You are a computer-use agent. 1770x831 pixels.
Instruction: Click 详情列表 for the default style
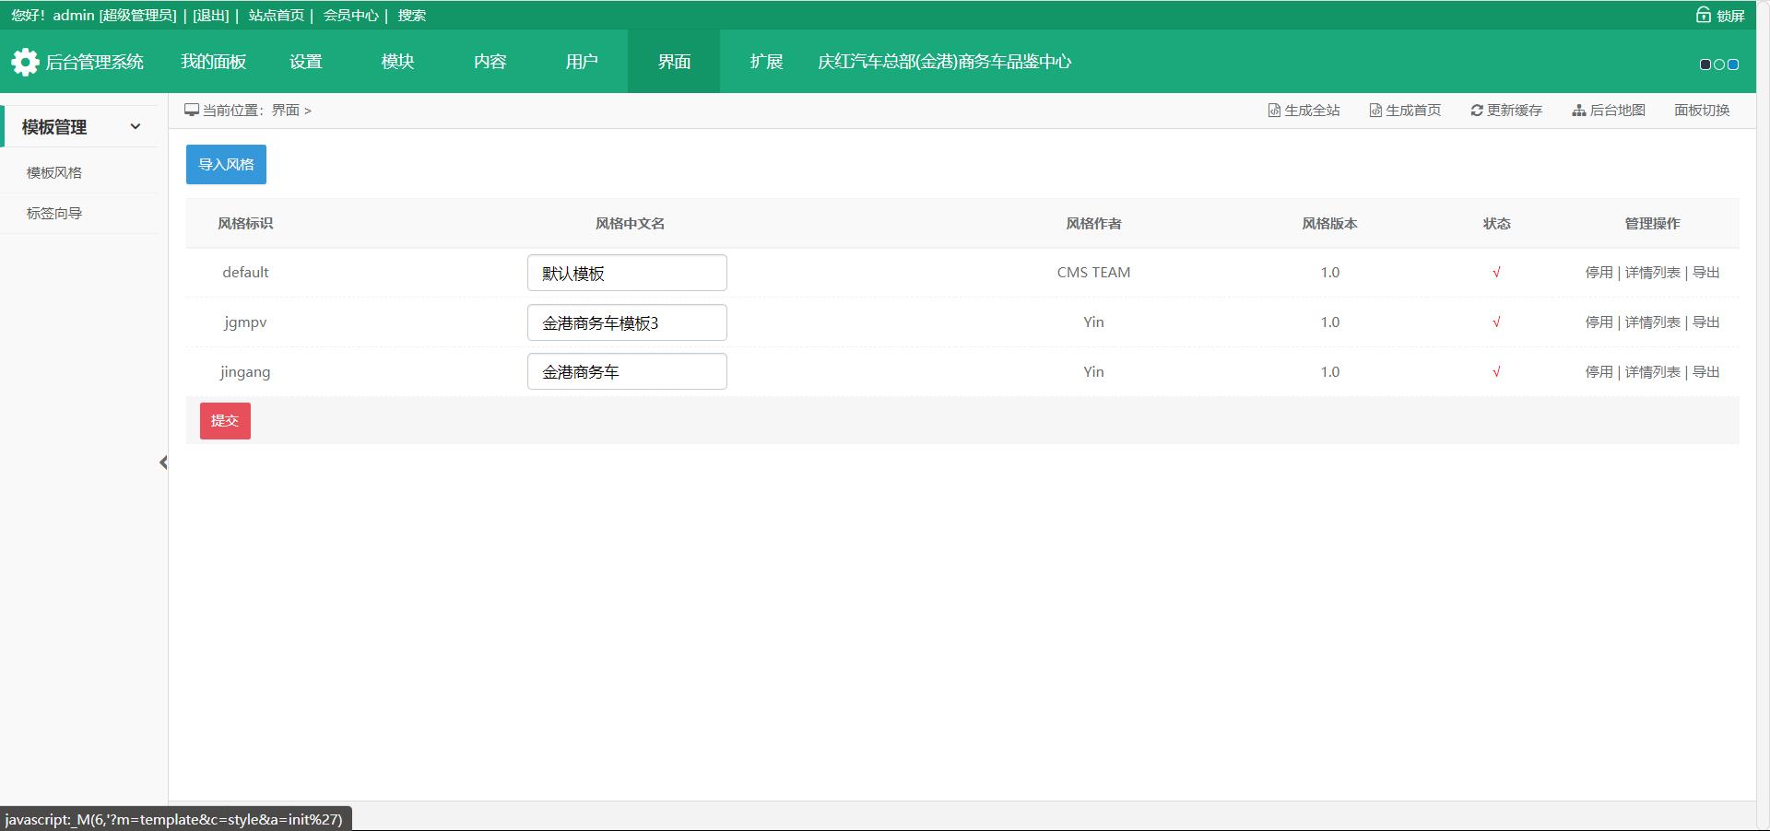tap(1652, 273)
